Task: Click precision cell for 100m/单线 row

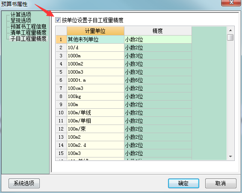Action: (158, 113)
